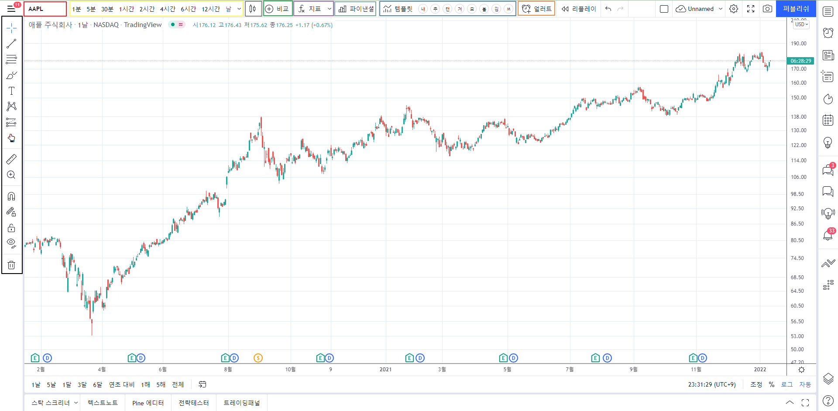838x411 pixels.
Task: Select the 1해 date range
Action: click(145, 384)
